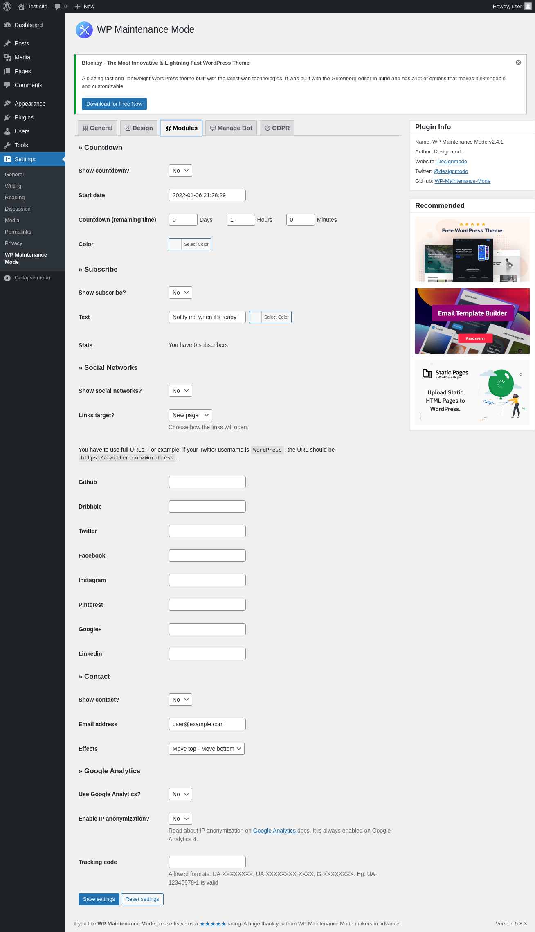Expand the Effects dropdown
The image size is (535, 932).
[x=207, y=749]
